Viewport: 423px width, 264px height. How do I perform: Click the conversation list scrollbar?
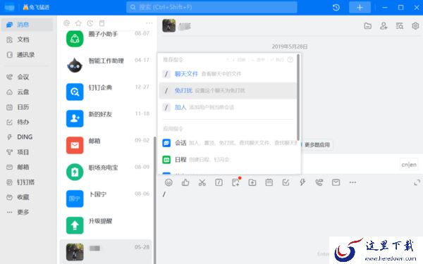tap(155, 199)
